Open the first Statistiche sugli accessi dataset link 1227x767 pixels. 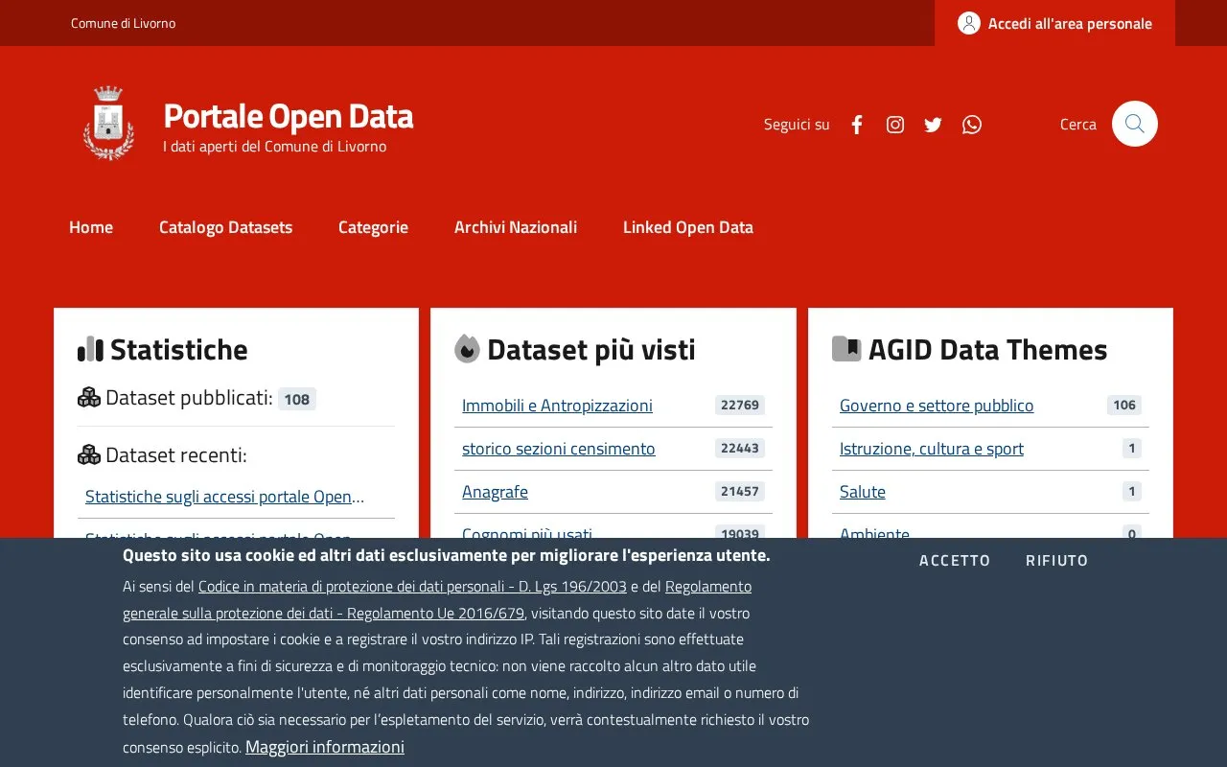click(225, 497)
